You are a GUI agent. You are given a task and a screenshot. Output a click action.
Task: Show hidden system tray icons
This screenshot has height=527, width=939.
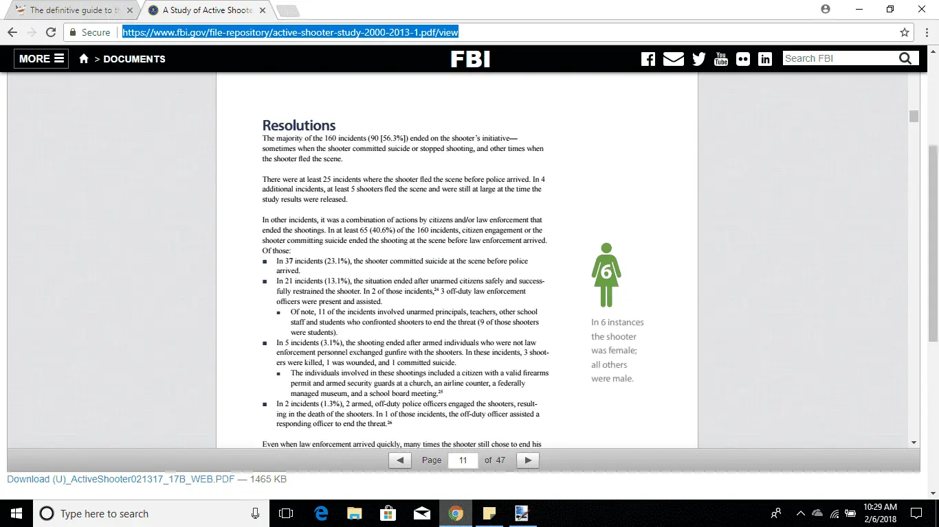800,513
